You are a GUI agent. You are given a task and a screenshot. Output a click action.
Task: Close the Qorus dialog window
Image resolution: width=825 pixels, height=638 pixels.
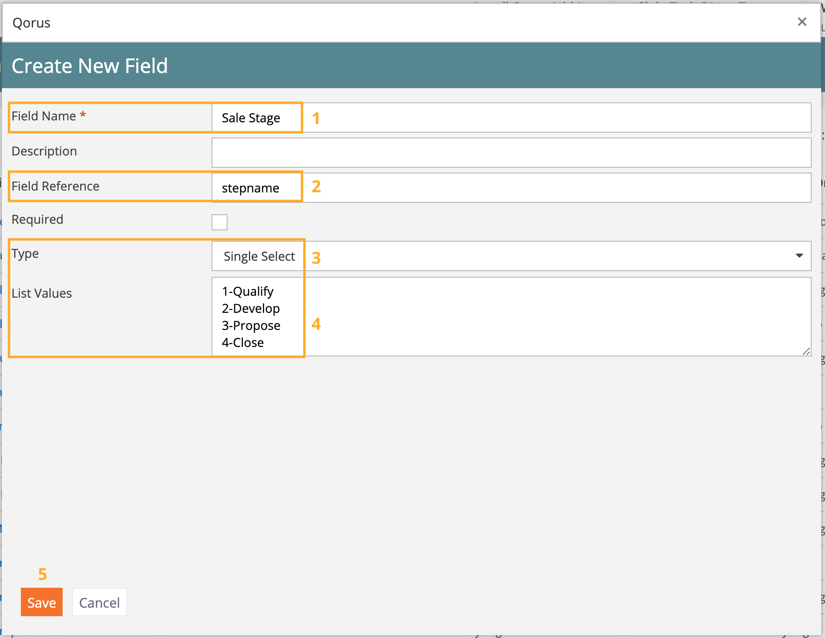coord(802,22)
